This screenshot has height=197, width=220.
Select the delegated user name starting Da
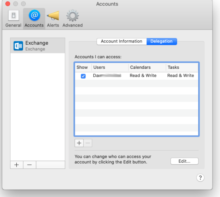pyautogui.click(x=107, y=76)
